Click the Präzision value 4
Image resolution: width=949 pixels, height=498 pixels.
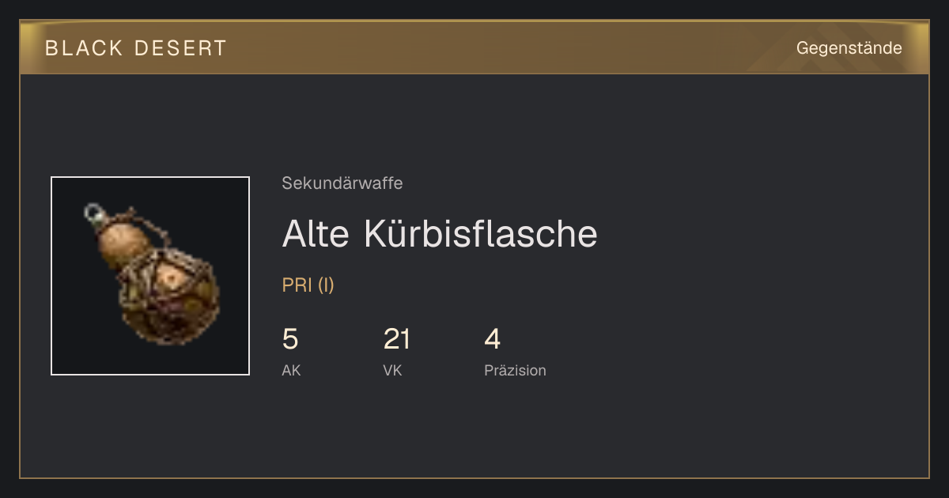click(493, 339)
